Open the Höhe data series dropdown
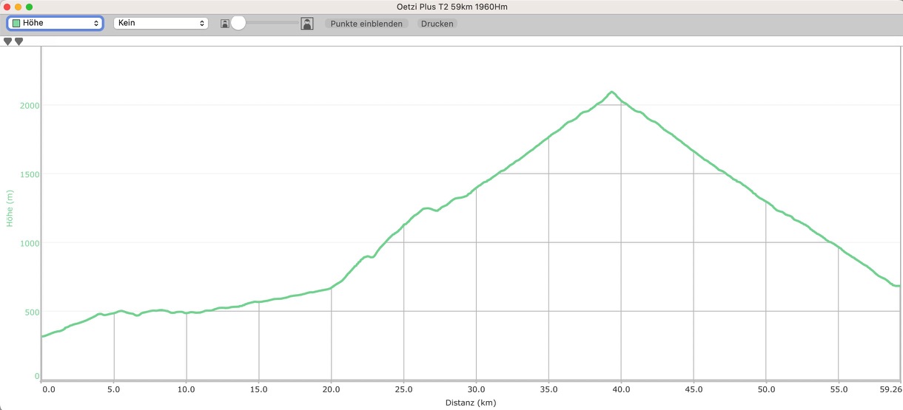Image resolution: width=903 pixels, height=410 pixels. [x=55, y=24]
